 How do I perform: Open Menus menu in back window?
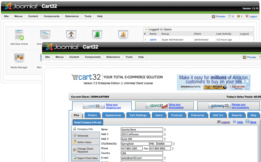pyautogui.click(x=18, y=16)
